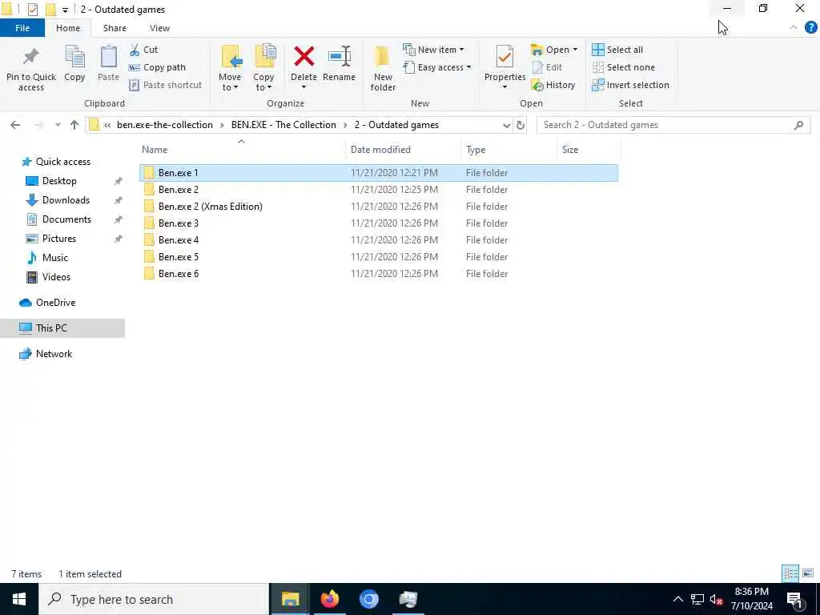Open recent locations dropdown arrow

coord(58,125)
